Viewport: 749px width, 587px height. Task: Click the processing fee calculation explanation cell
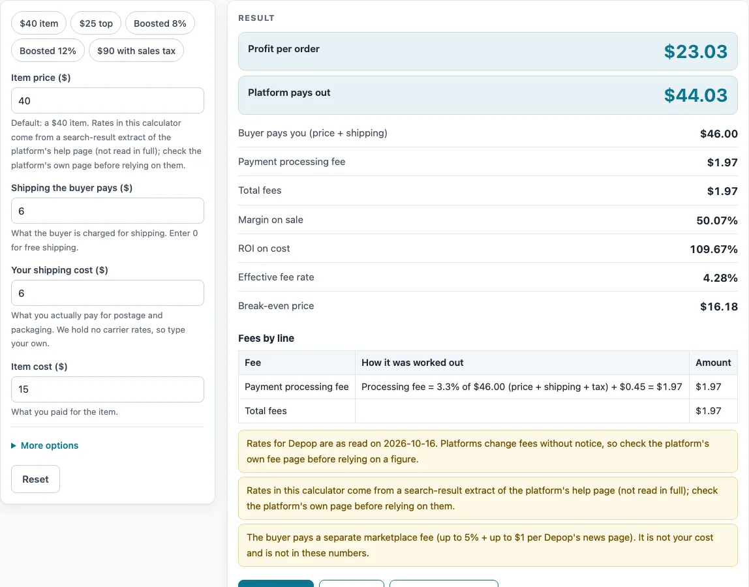tap(522, 387)
